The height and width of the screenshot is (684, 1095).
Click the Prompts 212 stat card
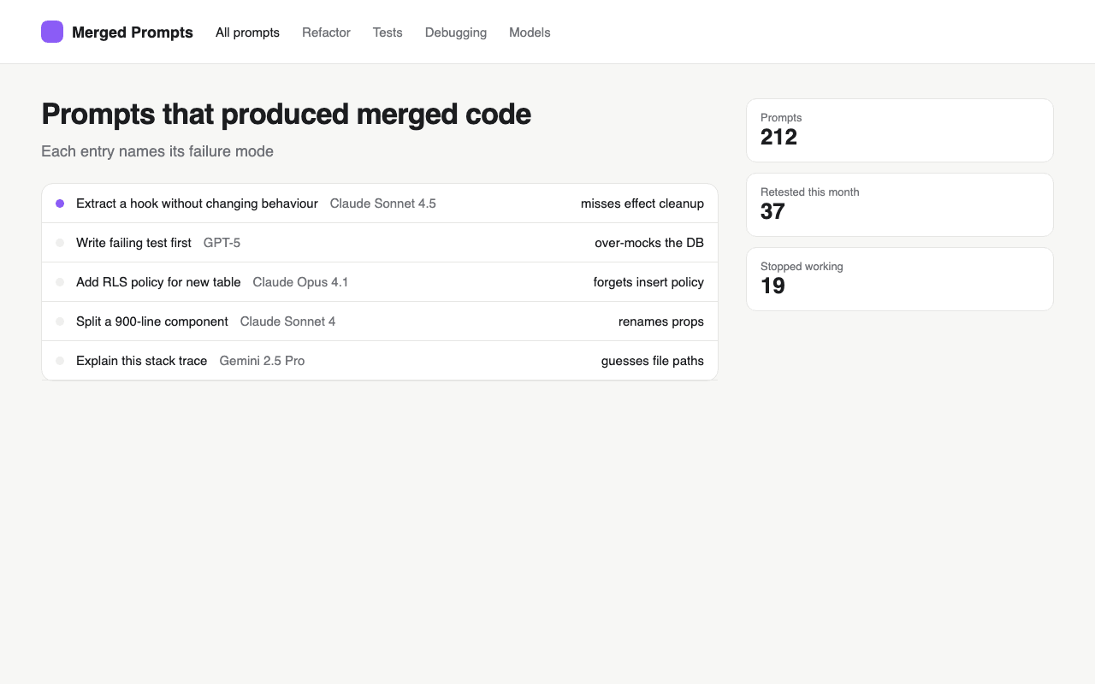(x=900, y=130)
